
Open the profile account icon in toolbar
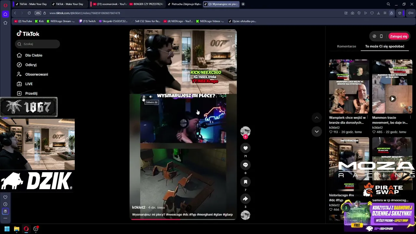(391, 13)
